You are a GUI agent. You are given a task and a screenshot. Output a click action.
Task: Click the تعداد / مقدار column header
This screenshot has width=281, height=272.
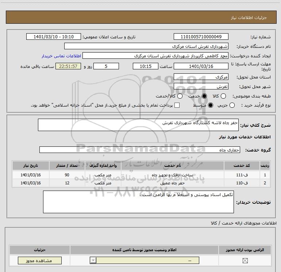(67, 165)
